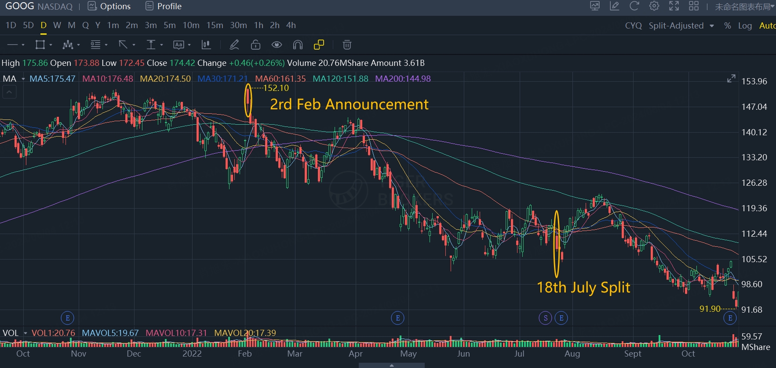Screen dimensions: 776x368
Task: Toggle the Auto scale option
Action: [768, 26]
